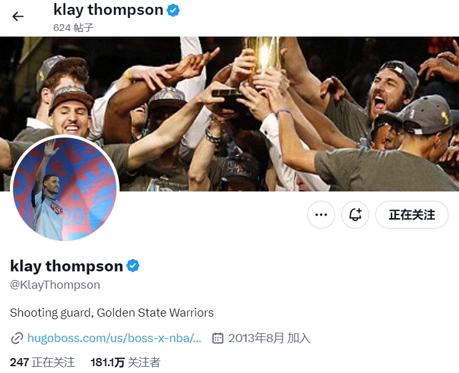Viewport: 459px width, 373px height.
Task: Click the klay thompson header title
Action: [x=108, y=10]
